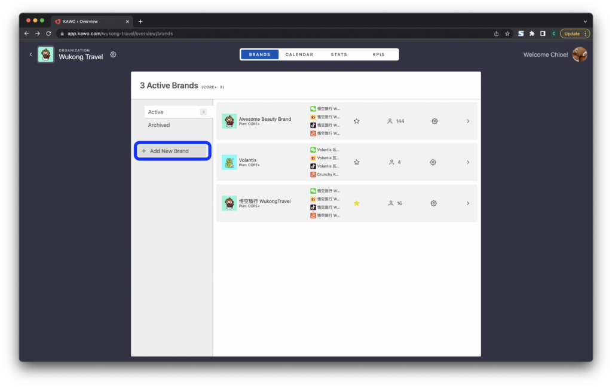This screenshot has width=612, height=387.
Task: Expand Awesome Beauty Brand with right chevron
Action: (x=467, y=121)
